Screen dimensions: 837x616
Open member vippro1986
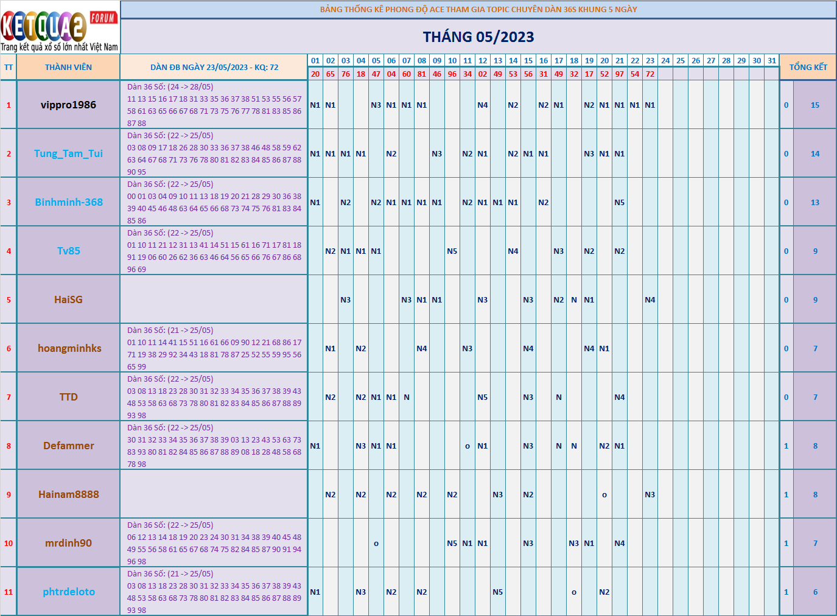[x=68, y=105]
